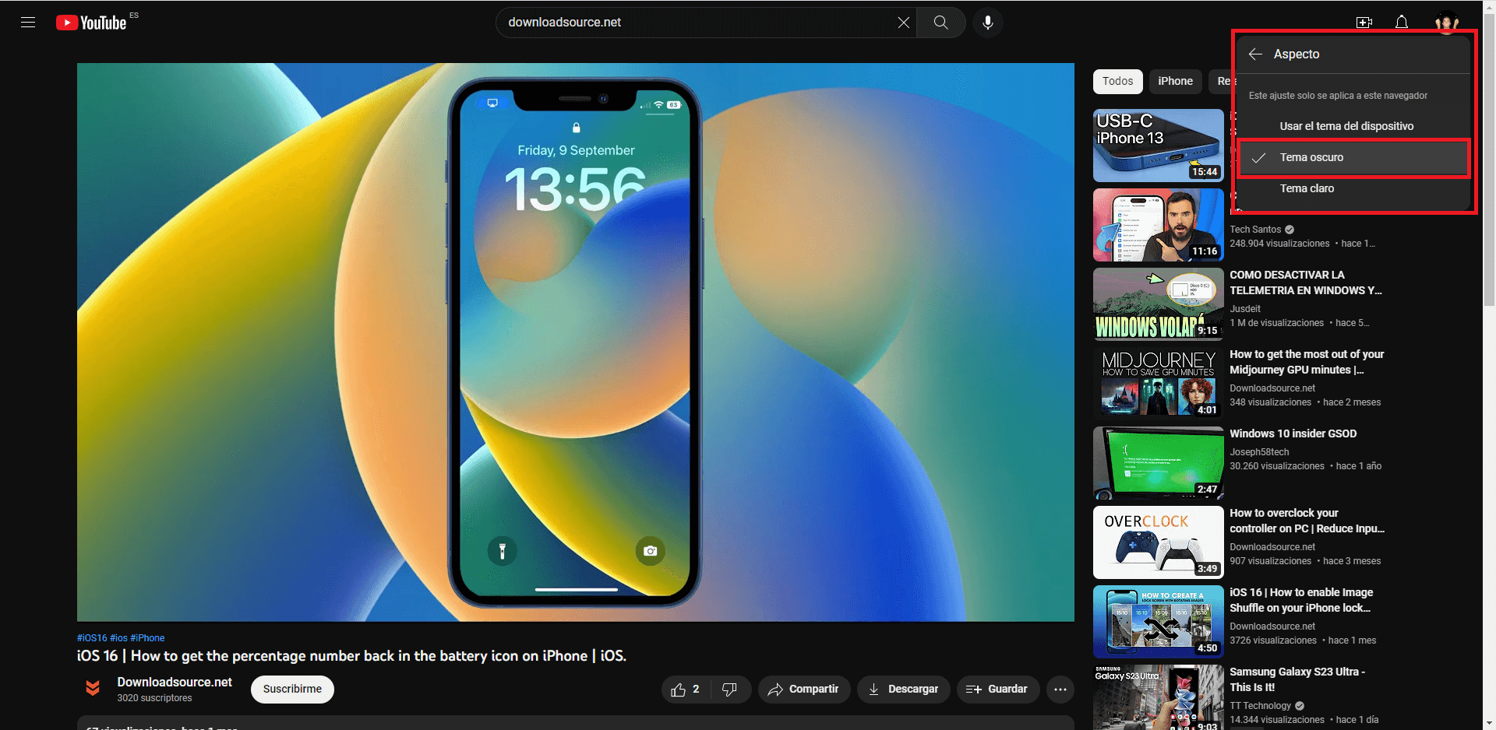The width and height of the screenshot is (1496, 730).
Task: Select the Todos filter chip
Action: click(1118, 81)
